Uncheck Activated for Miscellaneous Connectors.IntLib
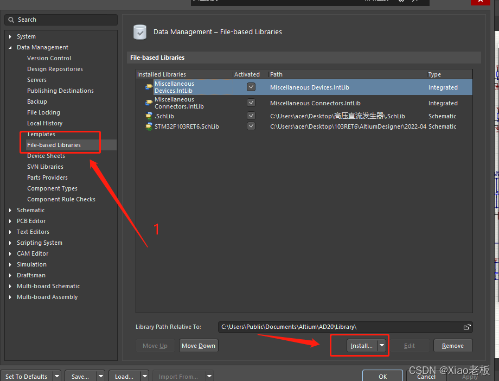 (251, 103)
